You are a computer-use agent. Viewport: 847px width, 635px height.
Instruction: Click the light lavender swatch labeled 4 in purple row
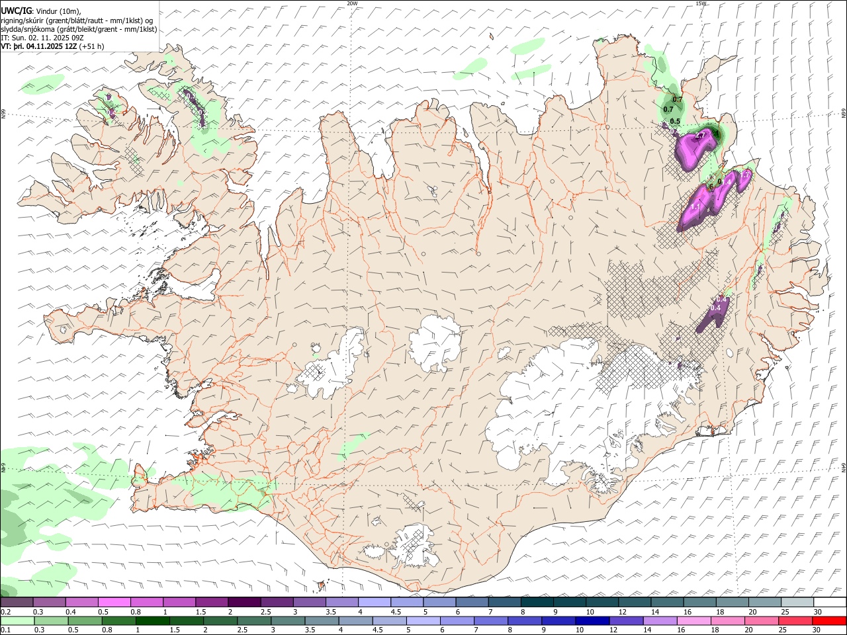374,602
